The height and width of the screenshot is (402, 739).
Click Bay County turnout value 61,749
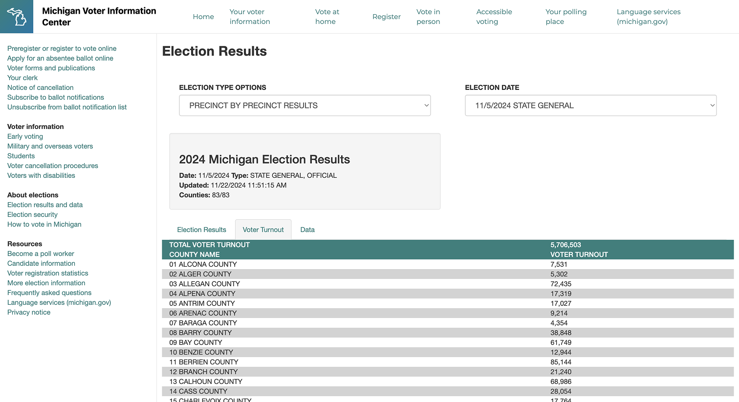[x=561, y=342]
